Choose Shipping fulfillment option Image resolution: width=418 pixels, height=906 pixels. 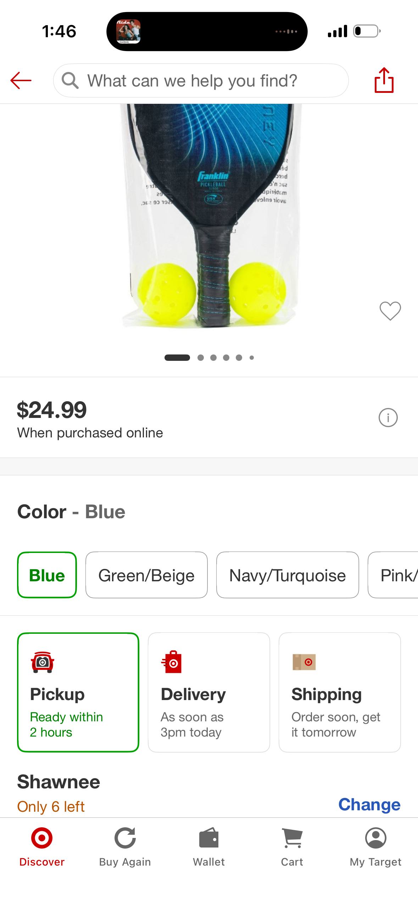click(x=340, y=692)
